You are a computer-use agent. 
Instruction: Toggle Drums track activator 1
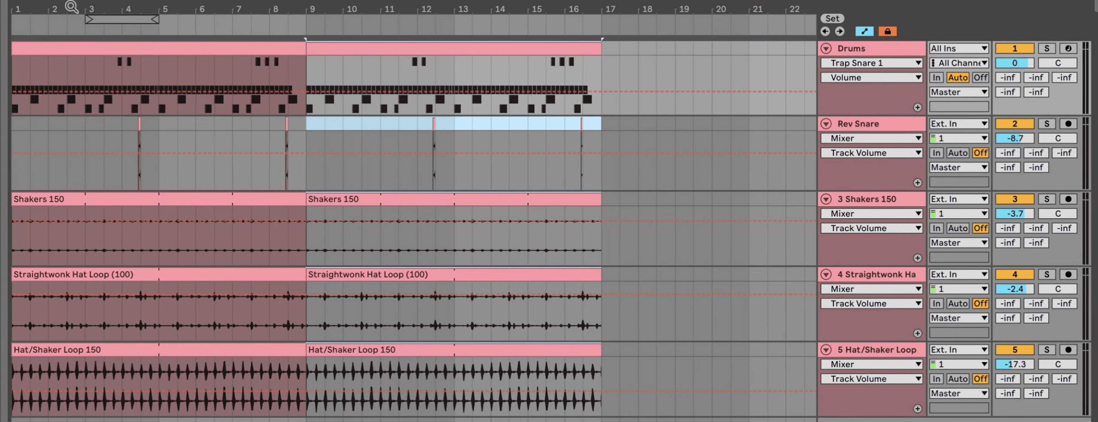pos(1014,48)
